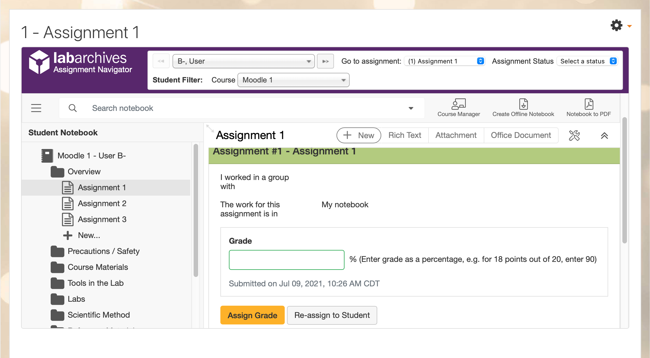
Task: Click the search magnifier icon
Action: pyautogui.click(x=73, y=108)
